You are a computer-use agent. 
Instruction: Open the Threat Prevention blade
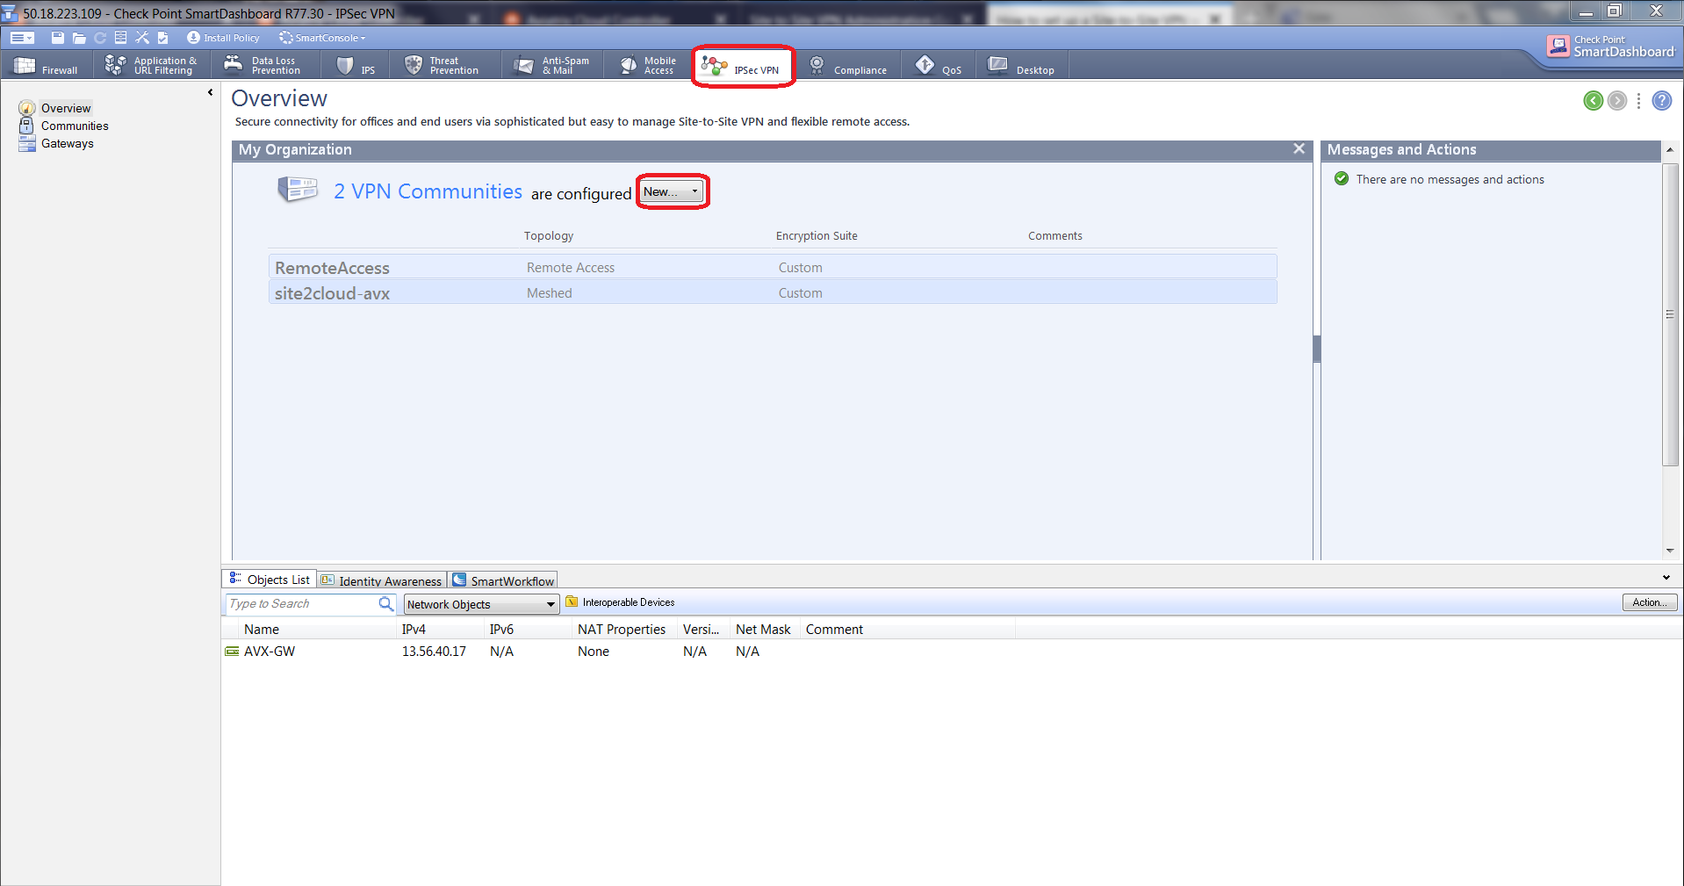coord(442,66)
